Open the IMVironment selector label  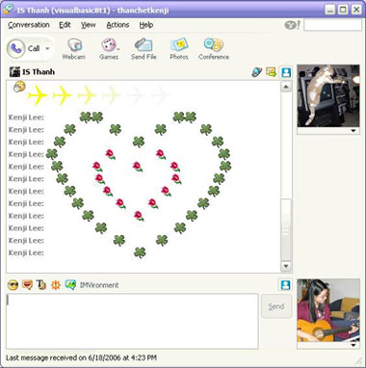99,285
